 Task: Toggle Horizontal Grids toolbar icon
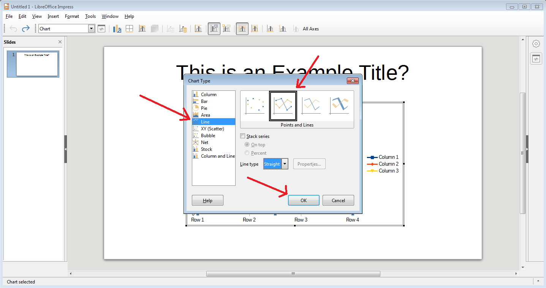(x=242, y=28)
